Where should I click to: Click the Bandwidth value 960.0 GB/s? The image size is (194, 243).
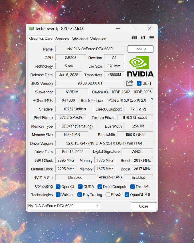135,135
